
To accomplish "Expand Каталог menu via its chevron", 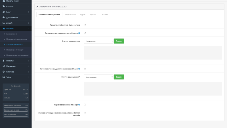I will (29, 6).
